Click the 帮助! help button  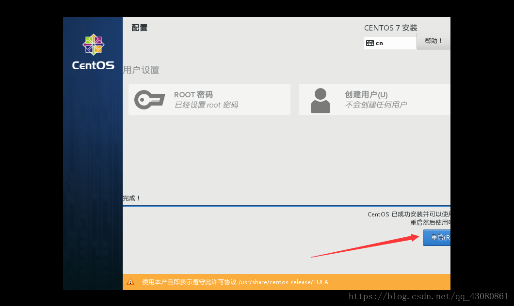pyautogui.click(x=434, y=41)
